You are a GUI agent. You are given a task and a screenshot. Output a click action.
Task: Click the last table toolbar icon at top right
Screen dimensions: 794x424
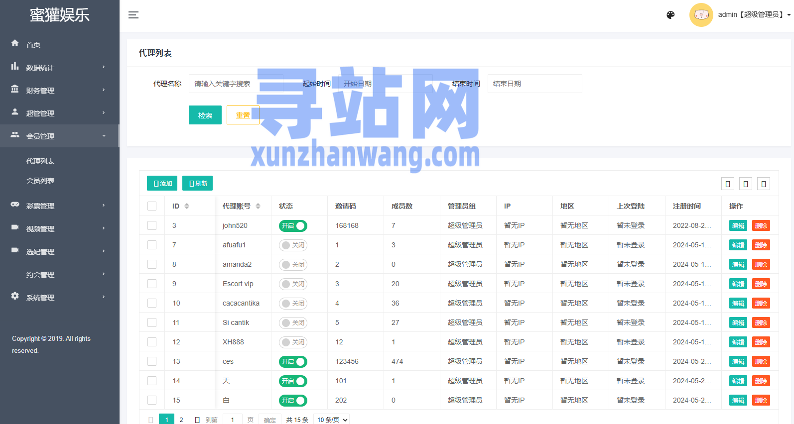point(764,184)
